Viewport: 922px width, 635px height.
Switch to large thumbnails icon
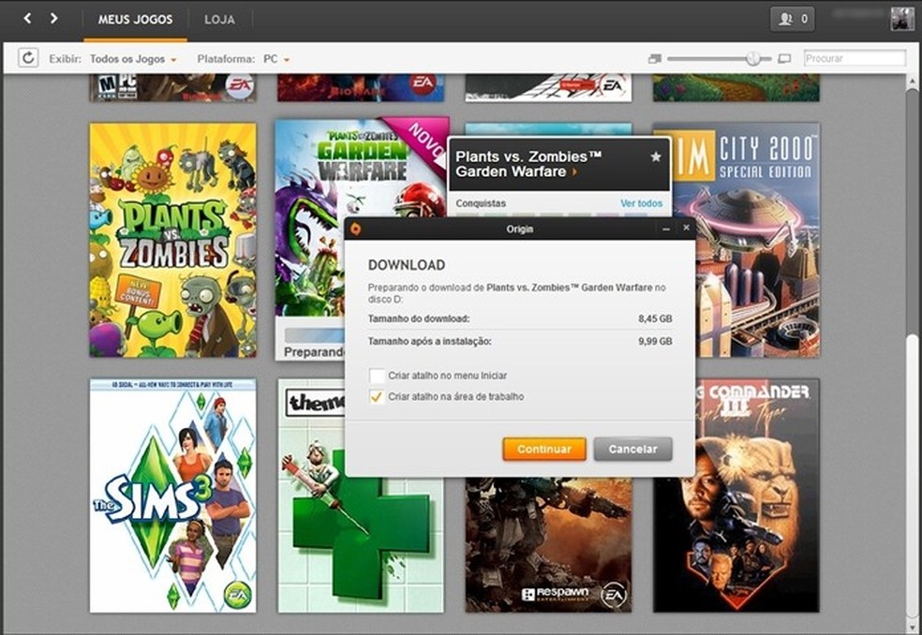coord(784,58)
